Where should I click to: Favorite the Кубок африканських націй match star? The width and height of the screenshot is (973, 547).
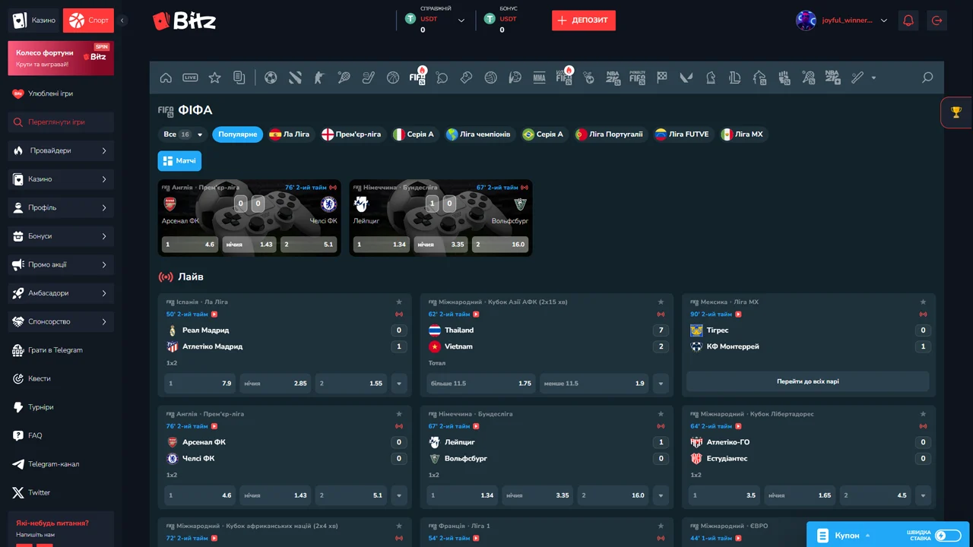click(x=399, y=526)
